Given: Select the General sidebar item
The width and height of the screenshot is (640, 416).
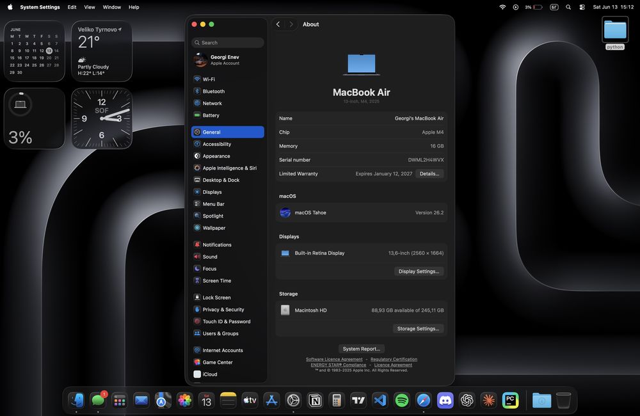Looking at the screenshot, I should (227, 132).
